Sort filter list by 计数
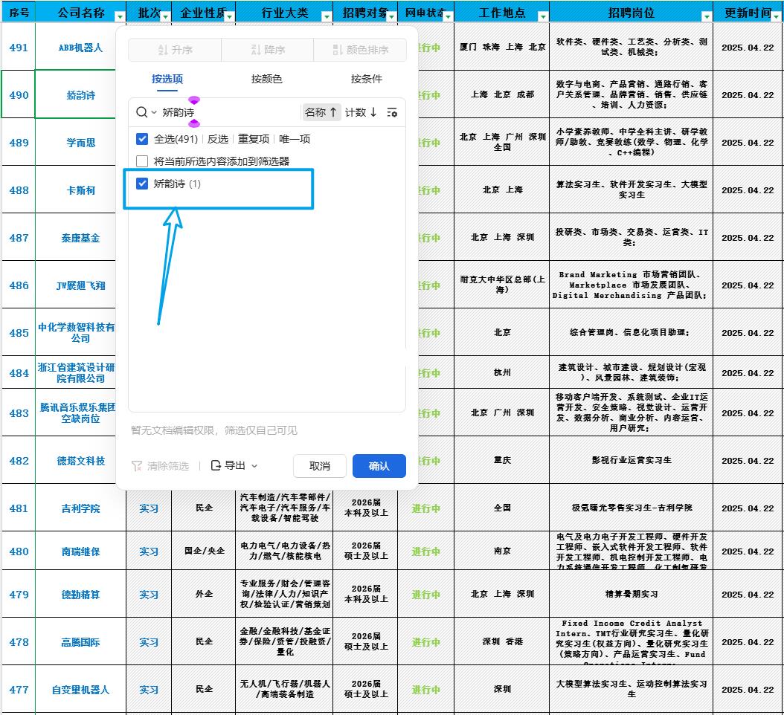 pyautogui.click(x=361, y=112)
